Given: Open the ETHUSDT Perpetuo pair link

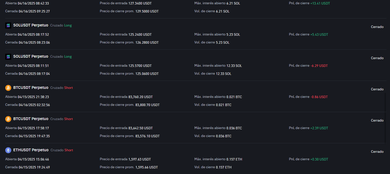Looking at the screenshot, I should coord(31,150).
